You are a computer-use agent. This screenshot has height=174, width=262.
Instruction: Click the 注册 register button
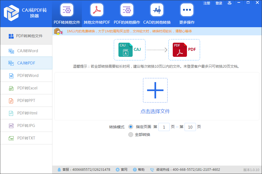pos(207,3)
